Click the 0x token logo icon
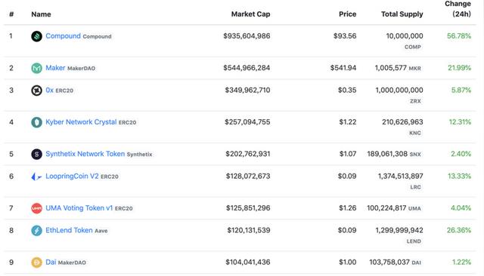This screenshot has height=276, width=484. pyautogui.click(x=36, y=90)
